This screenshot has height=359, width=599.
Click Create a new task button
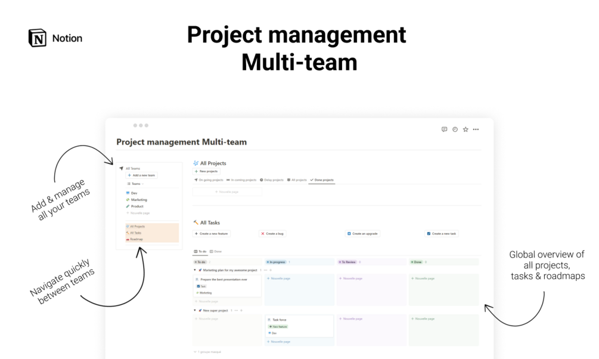click(x=442, y=234)
